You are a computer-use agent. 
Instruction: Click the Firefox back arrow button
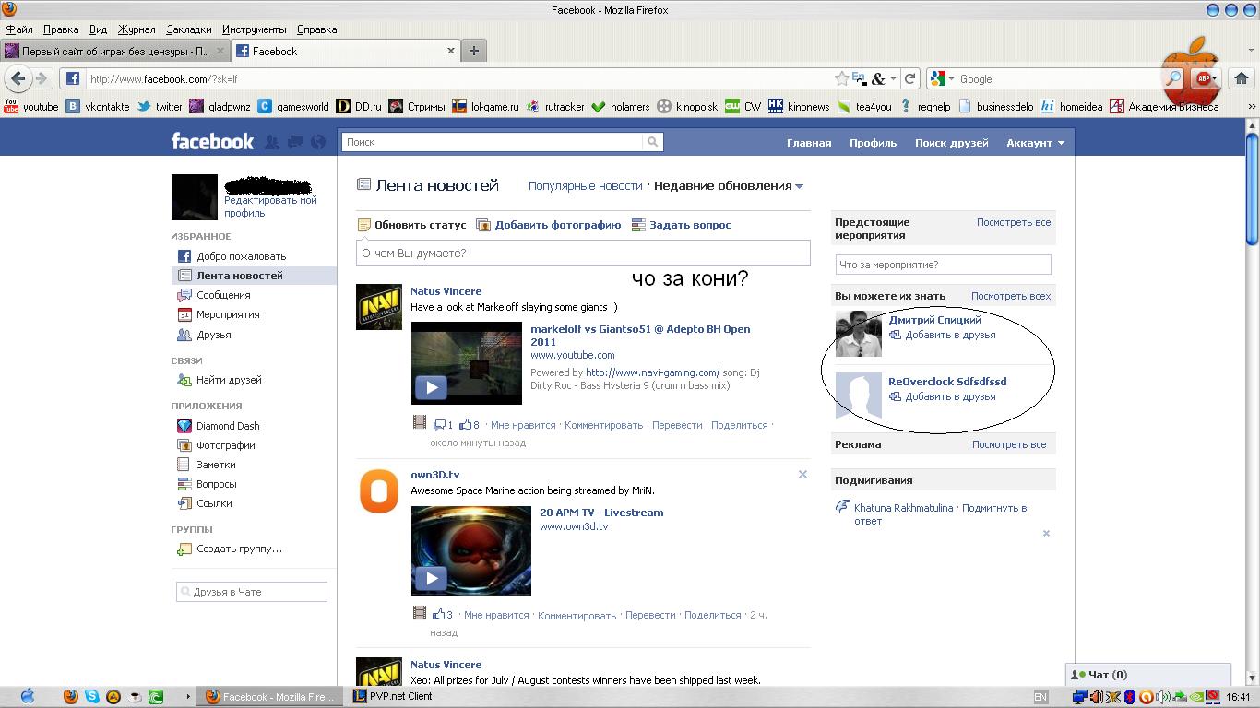pos(18,78)
